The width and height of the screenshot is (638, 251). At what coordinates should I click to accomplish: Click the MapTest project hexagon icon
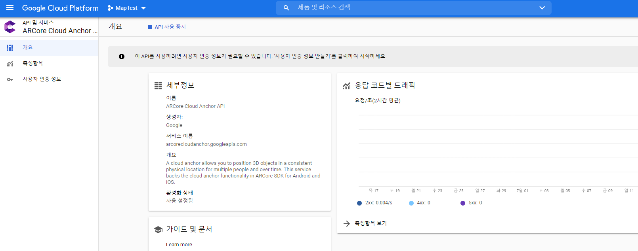pos(111,8)
